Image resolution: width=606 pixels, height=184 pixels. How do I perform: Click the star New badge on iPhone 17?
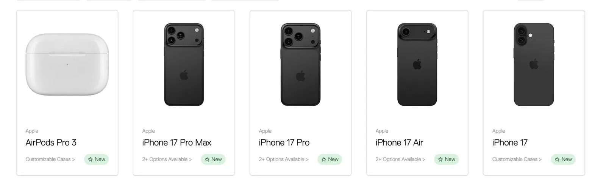(x=563, y=159)
